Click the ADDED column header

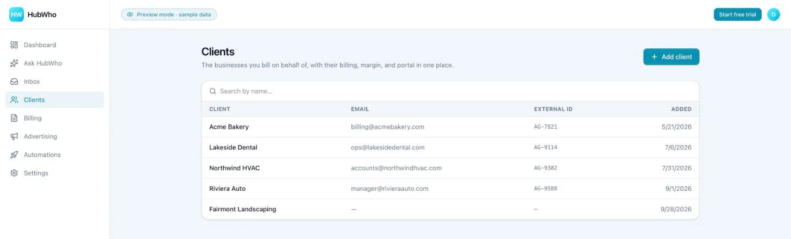[x=681, y=109]
